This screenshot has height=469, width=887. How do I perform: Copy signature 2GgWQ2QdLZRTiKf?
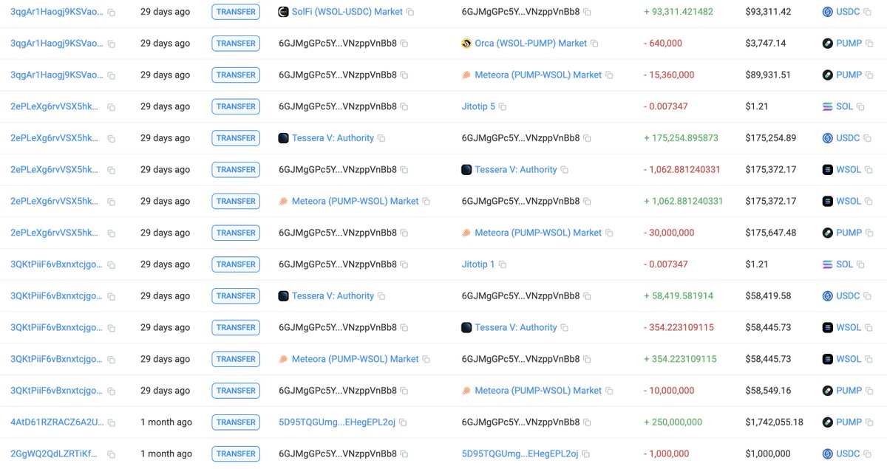point(112,454)
